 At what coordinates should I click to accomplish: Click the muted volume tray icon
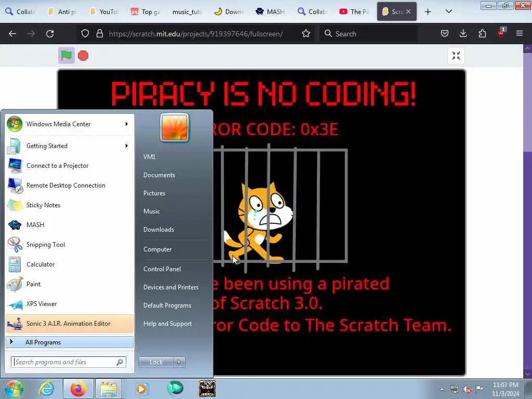coord(467,389)
